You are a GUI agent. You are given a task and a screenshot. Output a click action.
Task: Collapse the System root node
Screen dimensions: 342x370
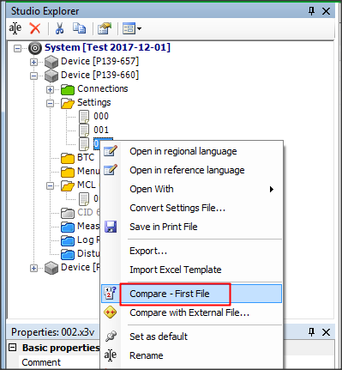tap(17, 48)
